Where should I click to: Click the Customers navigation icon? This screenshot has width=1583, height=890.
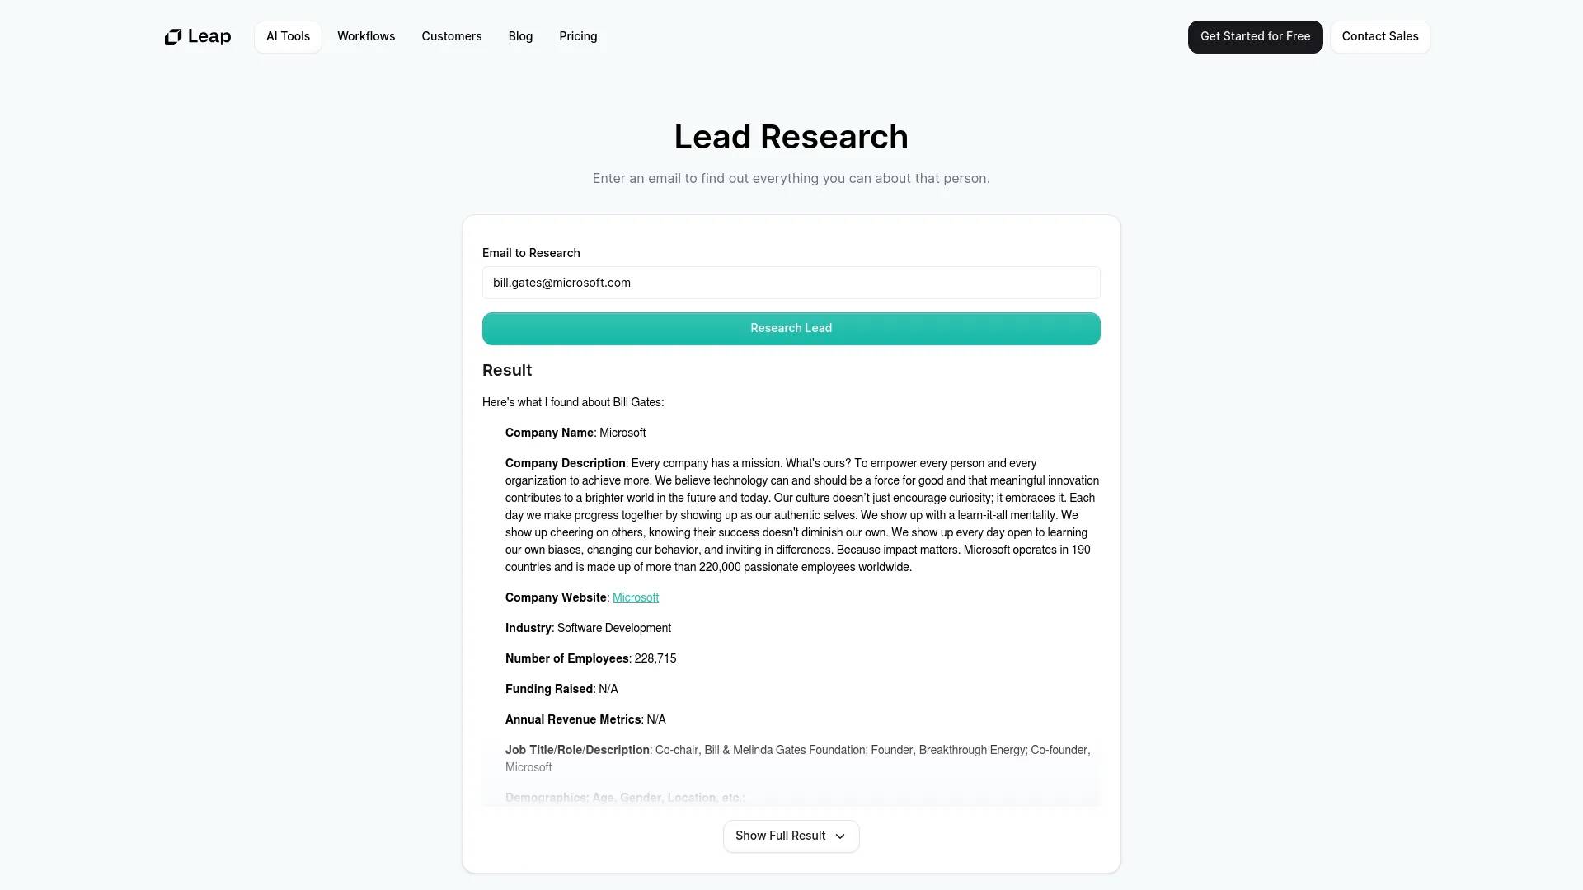pos(451,36)
